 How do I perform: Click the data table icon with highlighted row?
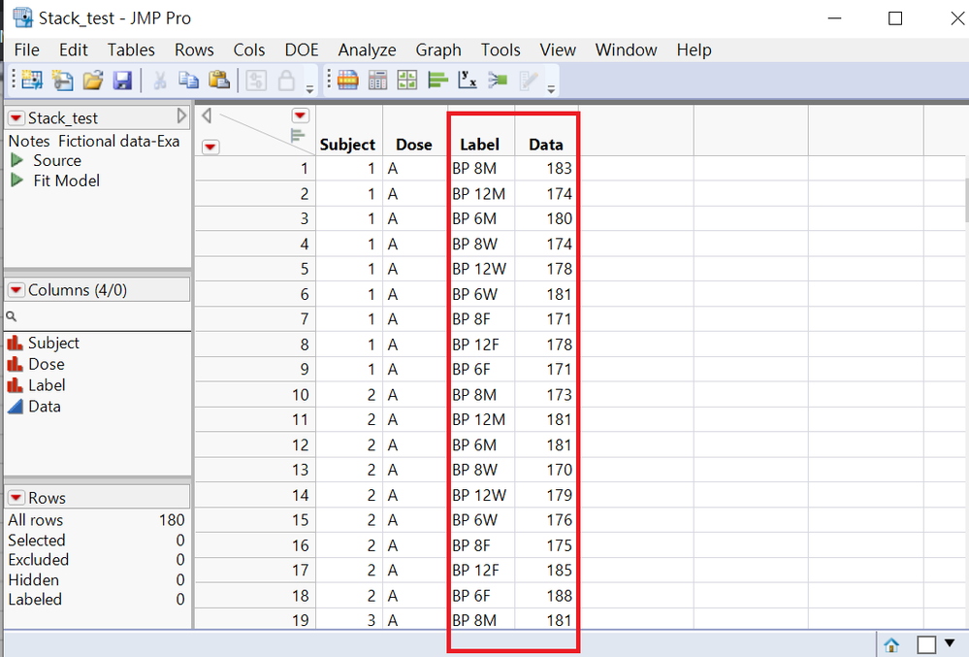[x=348, y=80]
